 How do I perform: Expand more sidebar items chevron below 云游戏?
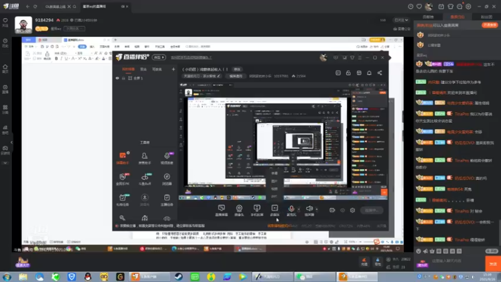point(5,163)
